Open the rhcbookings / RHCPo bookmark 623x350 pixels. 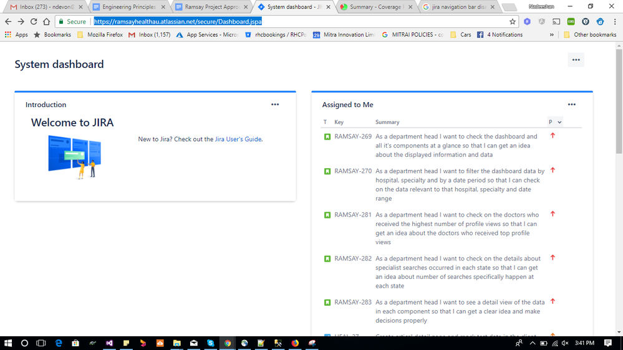[x=276, y=35]
